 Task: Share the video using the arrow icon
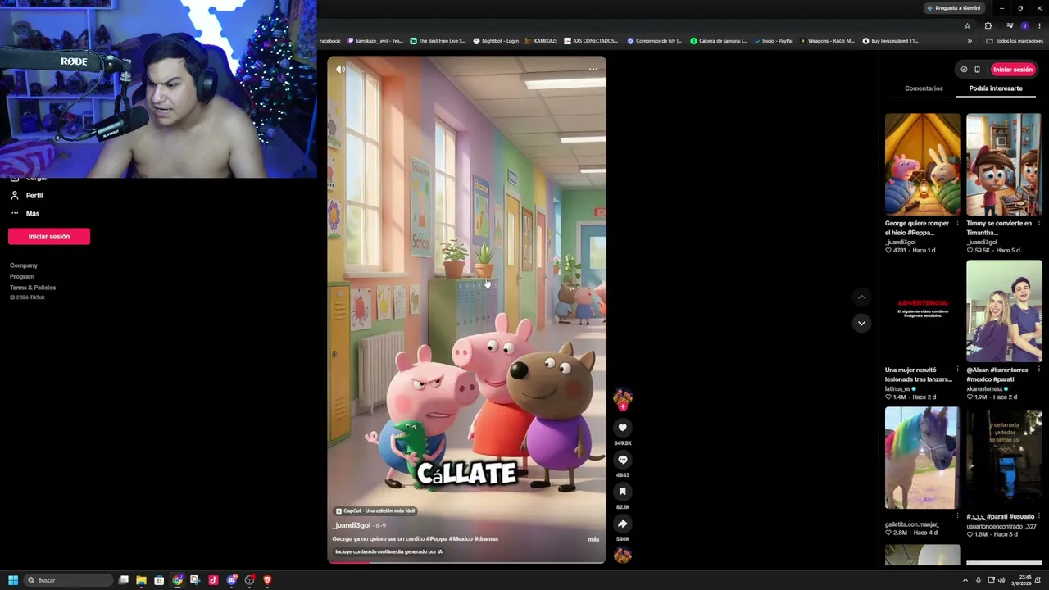[623, 524]
